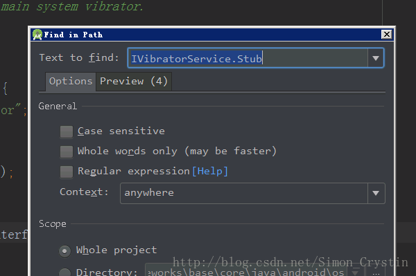Select the Whole project radio button
Image resolution: width=416 pixels, height=276 pixels.
(x=64, y=251)
